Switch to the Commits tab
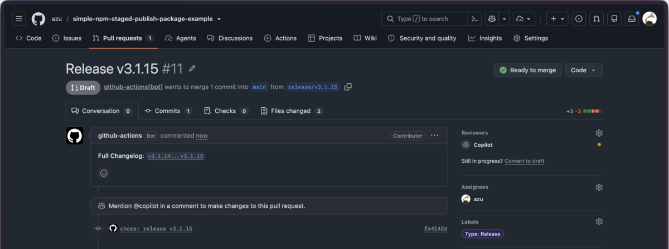This screenshot has height=249, width=669. point(168,111)
